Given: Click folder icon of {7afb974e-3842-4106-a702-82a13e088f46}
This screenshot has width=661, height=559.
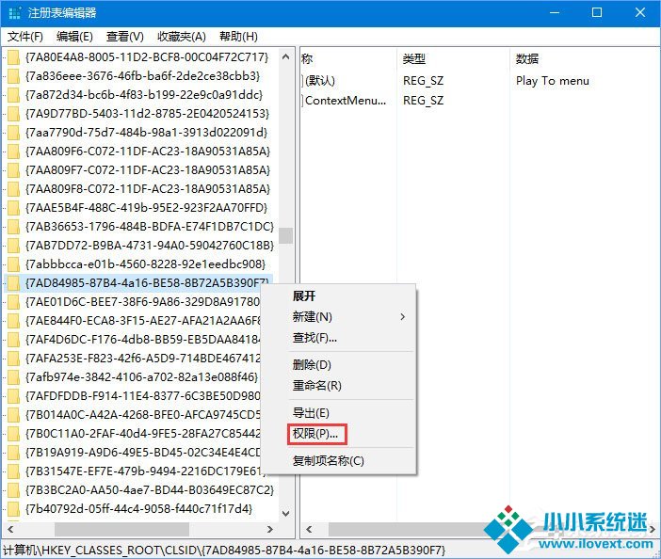Looking at the screenshot, I should [13, 377].
